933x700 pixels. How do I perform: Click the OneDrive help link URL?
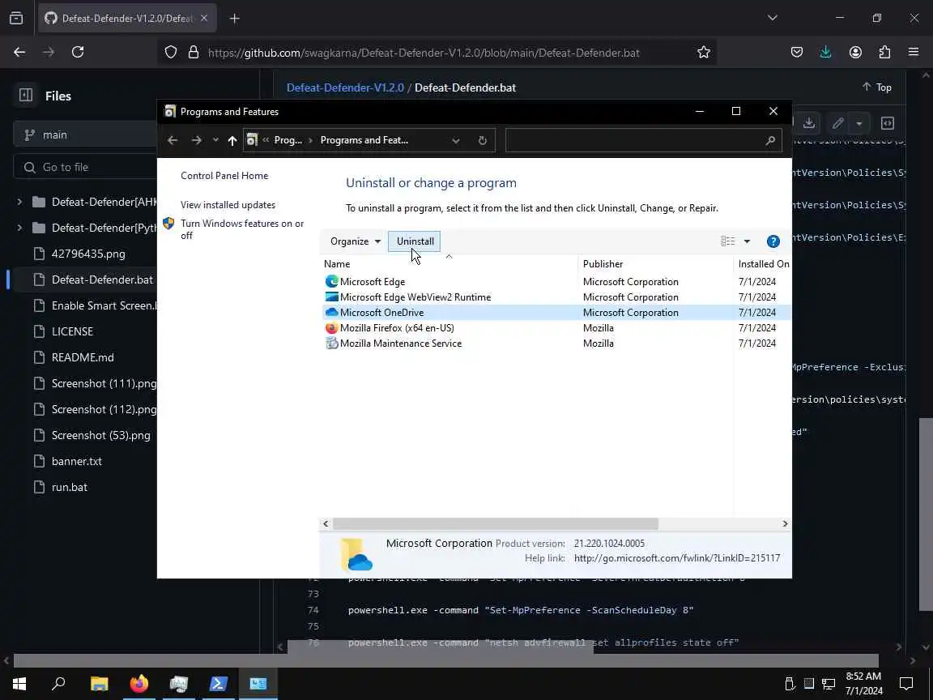676,558
